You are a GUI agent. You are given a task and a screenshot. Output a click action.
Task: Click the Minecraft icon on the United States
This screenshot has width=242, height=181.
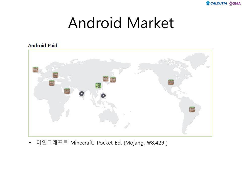click(x=171, y=82)
